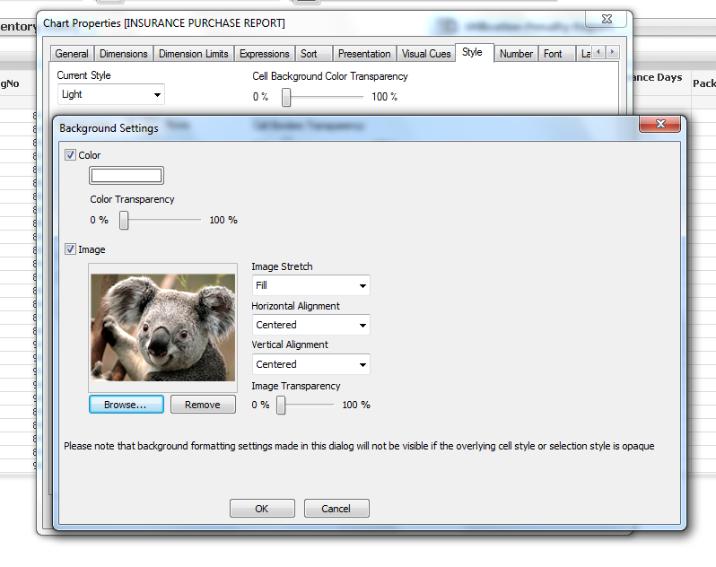The width and height of the screenshot is (716, 567).
Task: Open the Dimension Limits tab
Action: (194, 54)
